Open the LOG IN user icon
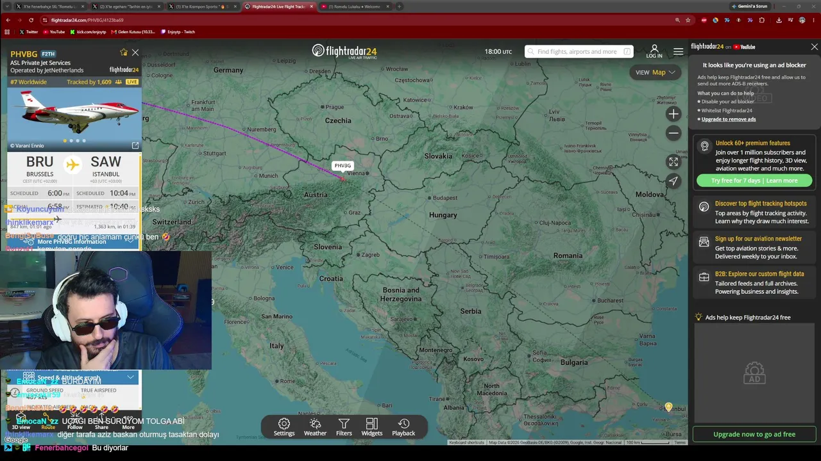 [654, 51]
